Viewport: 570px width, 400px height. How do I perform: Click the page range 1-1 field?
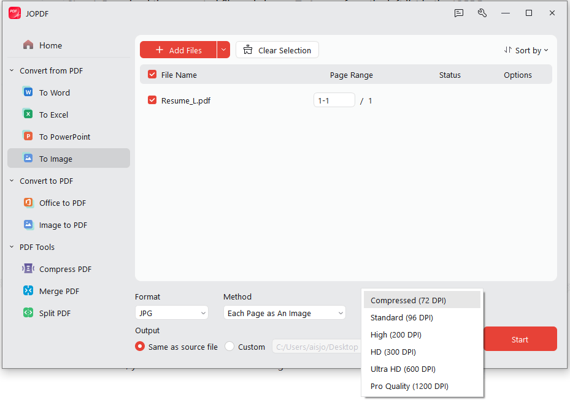point(334,100)
